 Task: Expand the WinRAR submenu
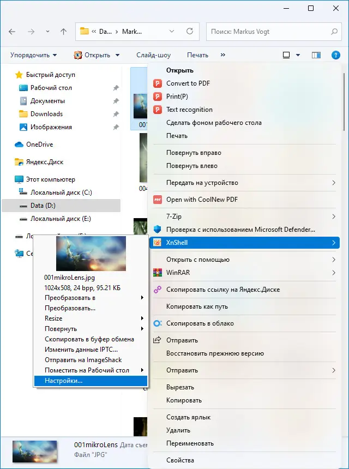245,273
